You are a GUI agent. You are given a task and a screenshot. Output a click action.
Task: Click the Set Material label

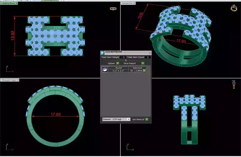click(138, 119)
